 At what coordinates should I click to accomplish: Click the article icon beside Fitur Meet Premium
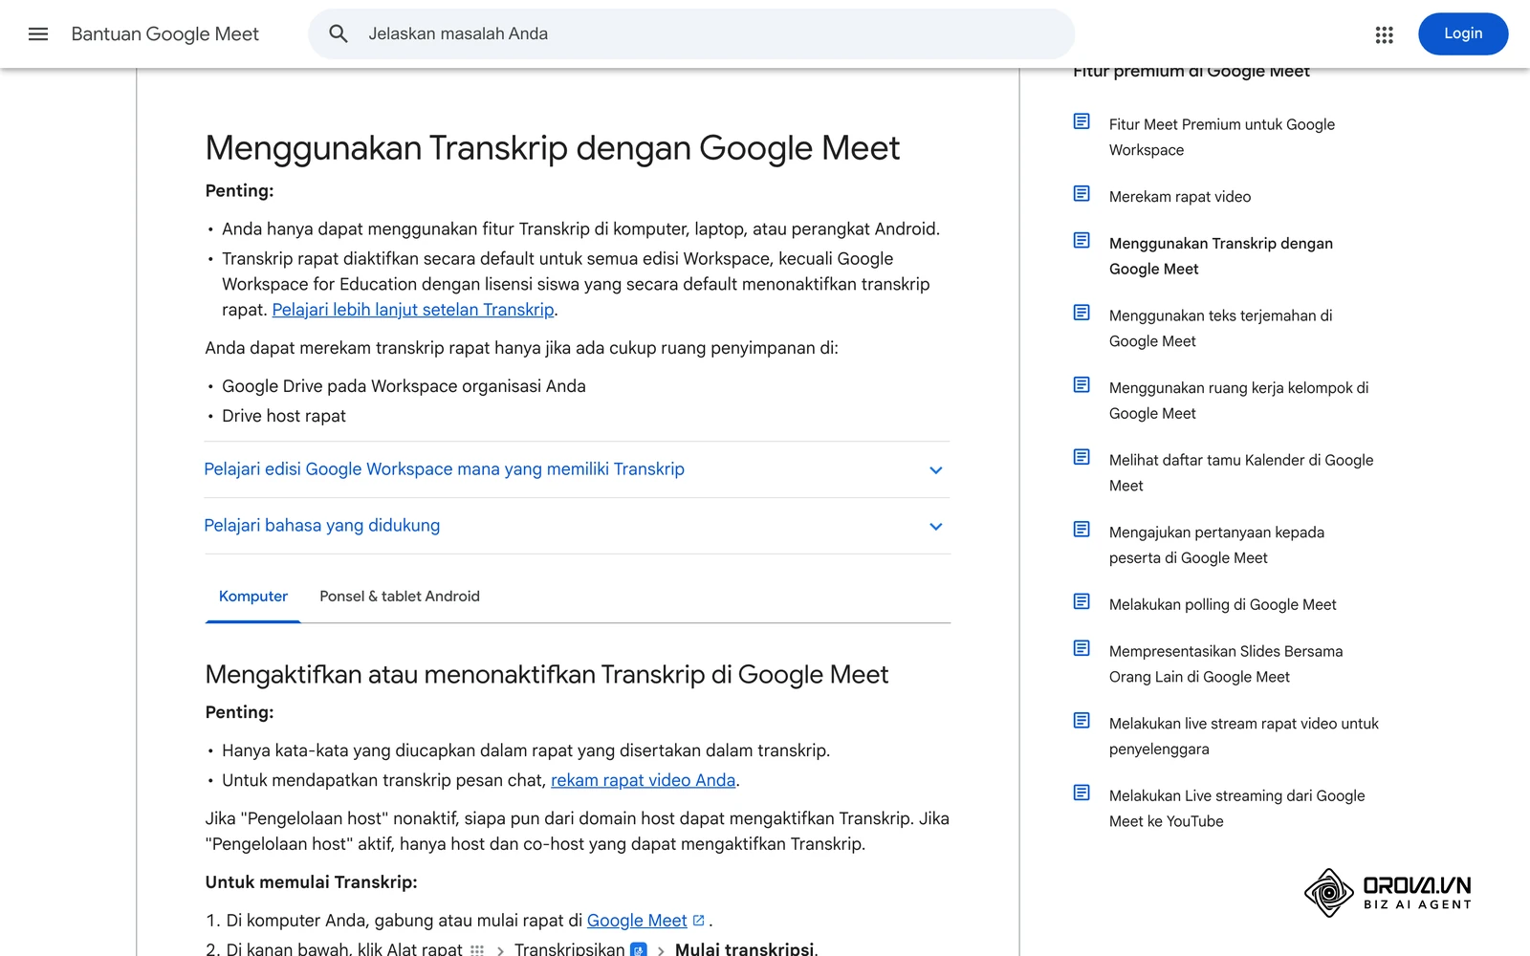click(x=1082, y=121)
